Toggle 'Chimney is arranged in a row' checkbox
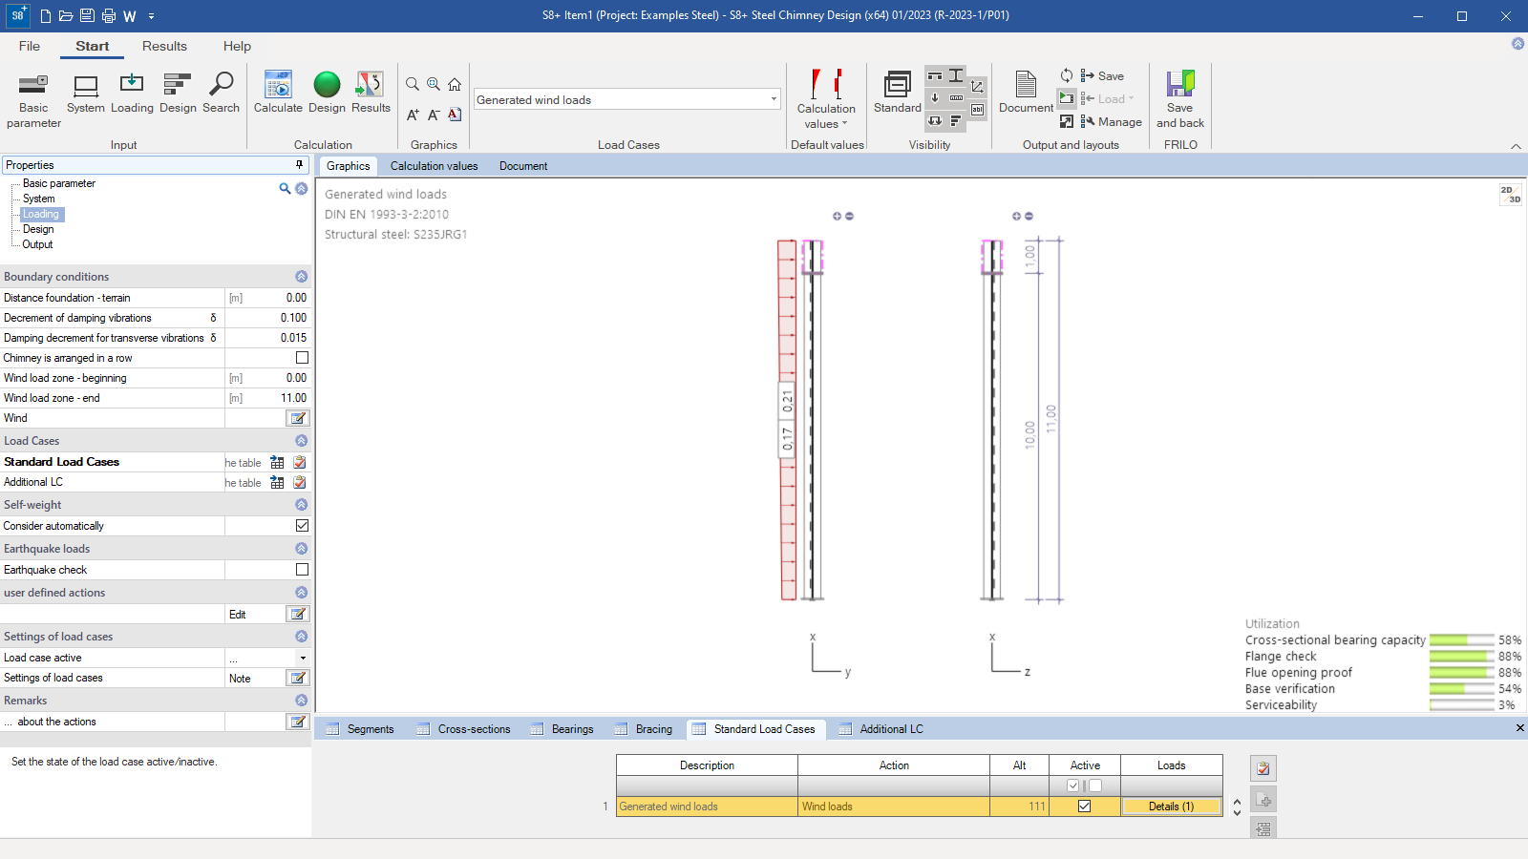 302,358
